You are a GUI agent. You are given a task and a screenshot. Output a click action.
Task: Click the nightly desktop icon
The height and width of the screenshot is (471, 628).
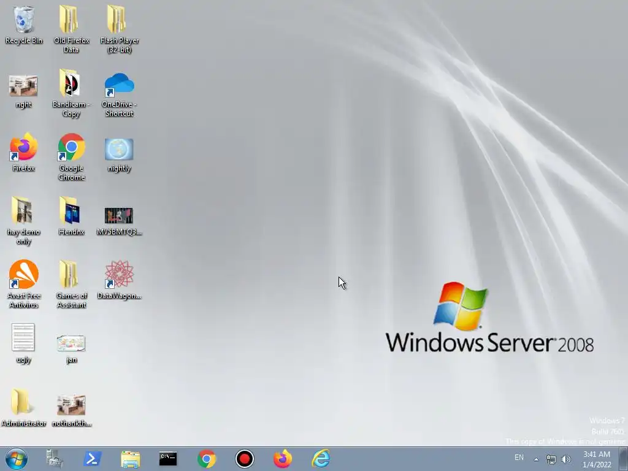click(x=120, y=155)
